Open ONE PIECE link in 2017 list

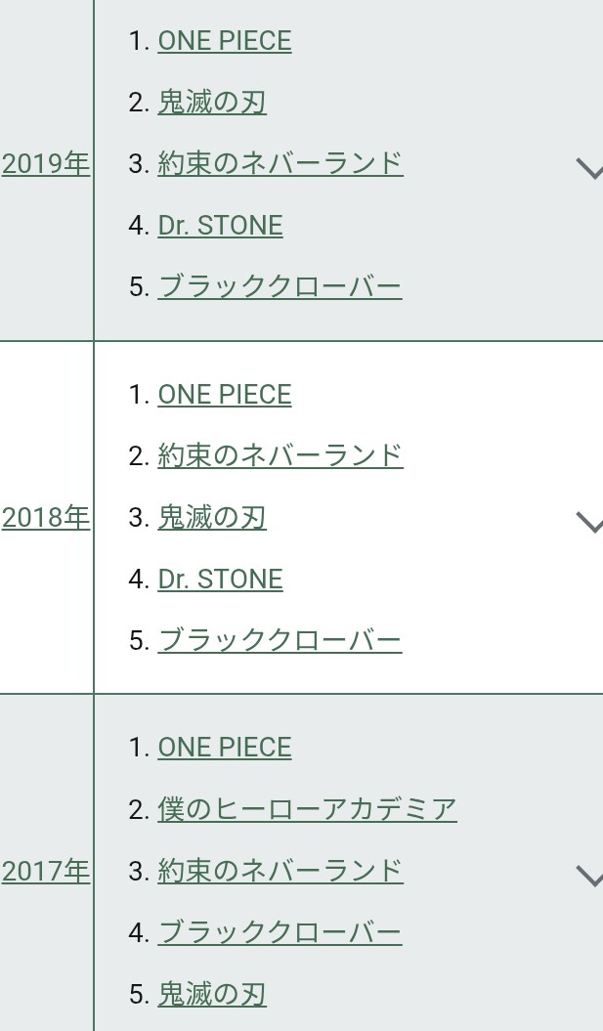pos(224,748)
